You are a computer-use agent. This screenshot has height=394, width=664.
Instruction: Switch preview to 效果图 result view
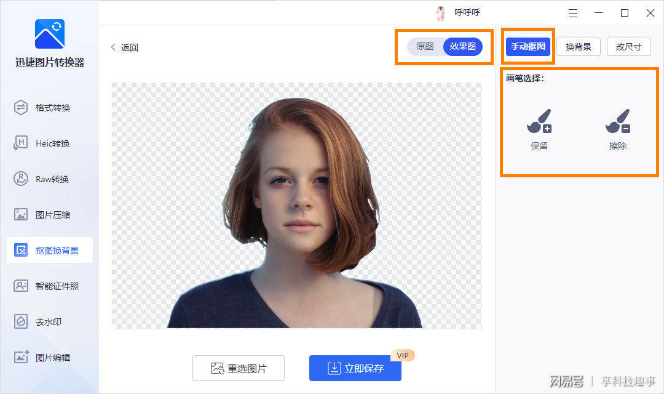[462, 47]
